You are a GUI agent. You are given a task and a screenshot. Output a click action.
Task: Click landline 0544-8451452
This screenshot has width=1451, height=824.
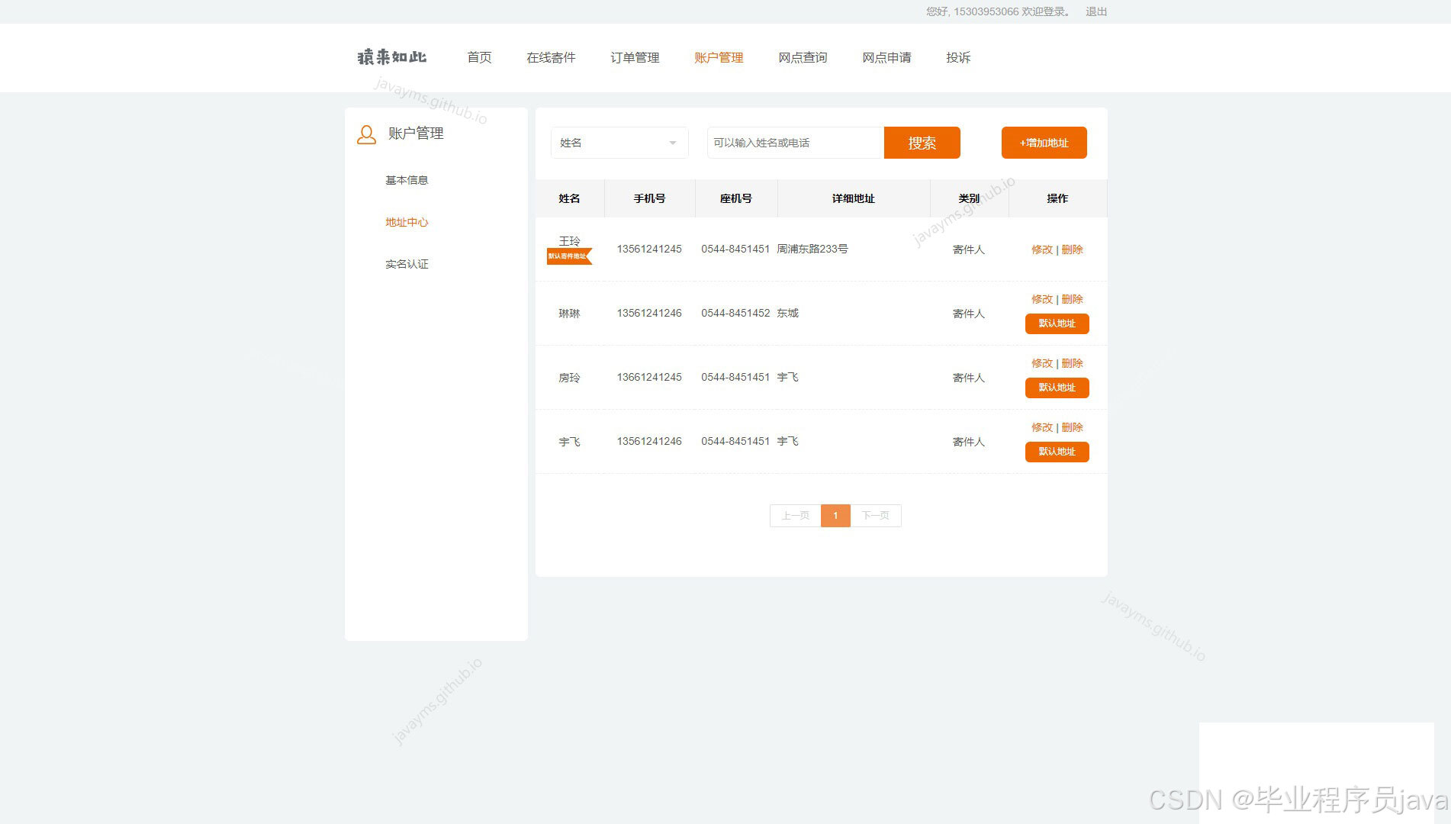tap(735, 313)
